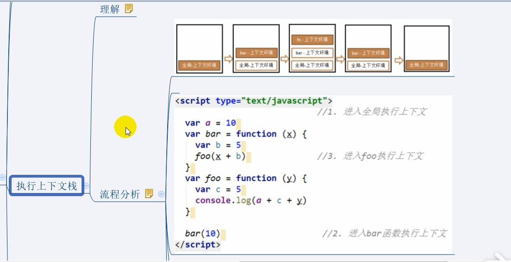The image size is (511, 262).
Task: Click the call foo(x + b)
Action: pyautogui.click(x=221, y=156)
